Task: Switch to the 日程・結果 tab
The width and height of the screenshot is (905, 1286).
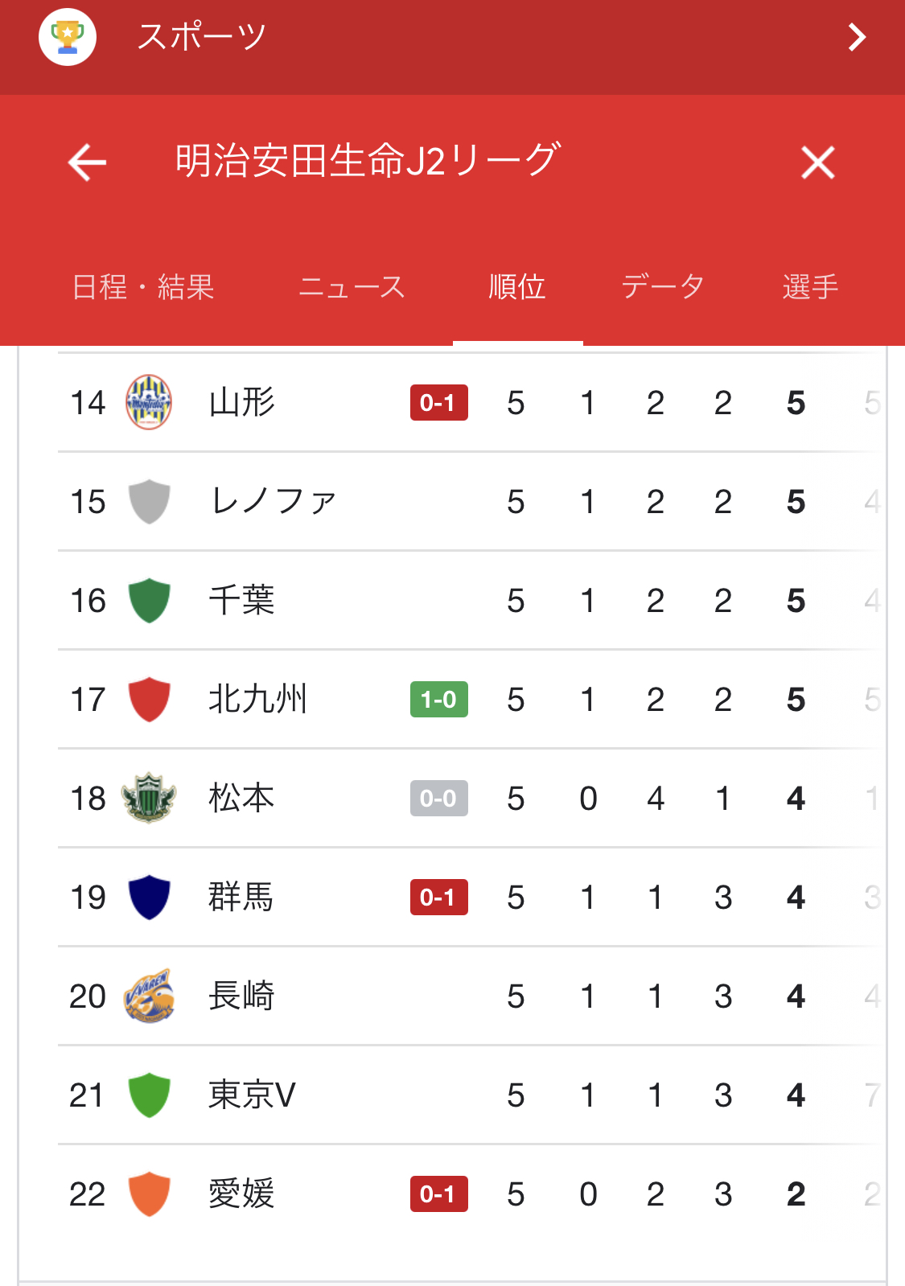Action: coord(143,287)
